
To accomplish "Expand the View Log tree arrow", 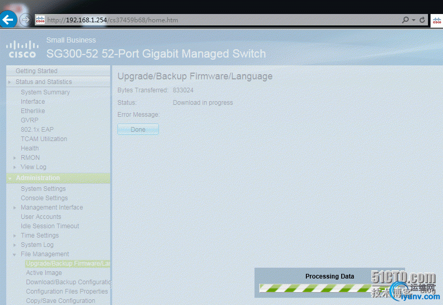I will tap(15, 168).
